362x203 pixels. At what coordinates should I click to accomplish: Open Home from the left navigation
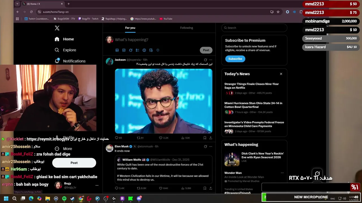[64, 39]
